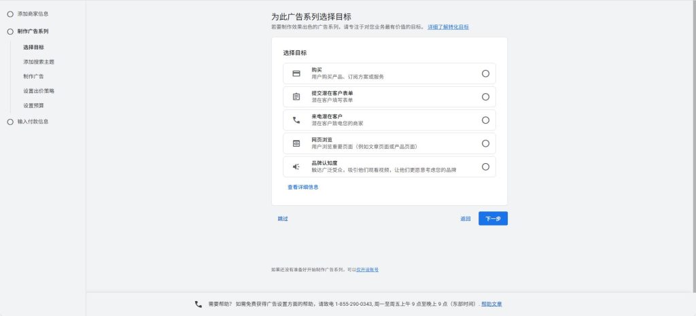
Task: Click the 购买 option title text
Action: 317,70
